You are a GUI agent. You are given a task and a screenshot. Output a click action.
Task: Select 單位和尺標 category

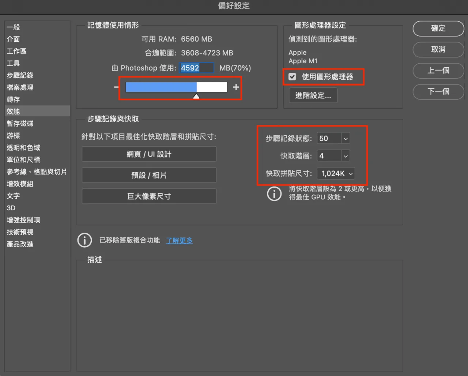pyautogui.click(x=37, y=160)
